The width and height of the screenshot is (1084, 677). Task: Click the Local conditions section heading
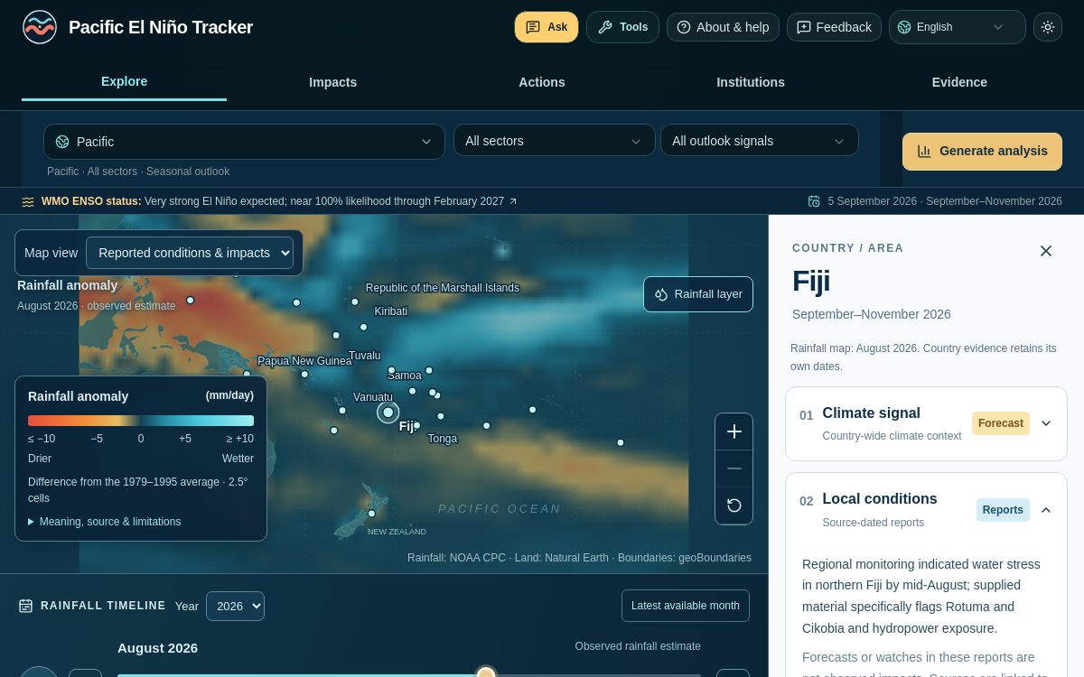click(880, 499)
